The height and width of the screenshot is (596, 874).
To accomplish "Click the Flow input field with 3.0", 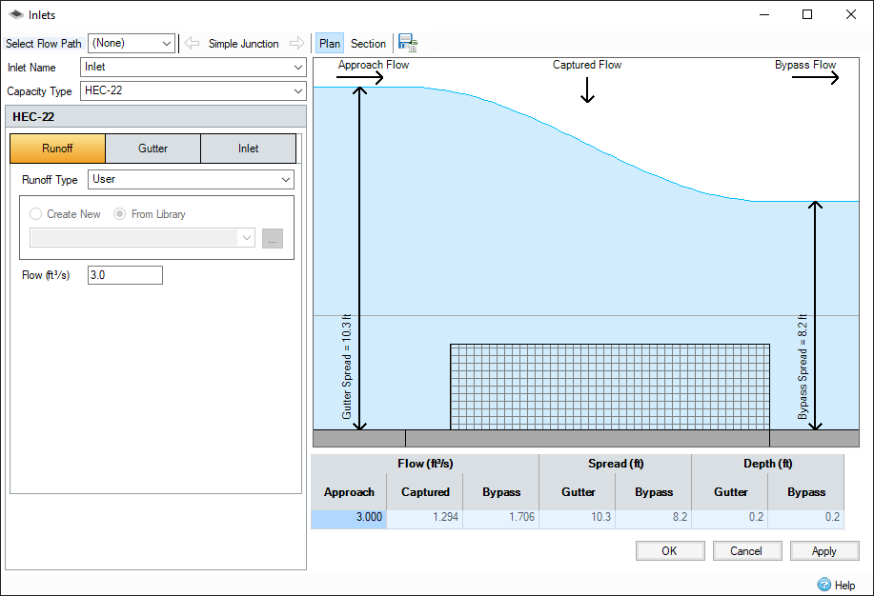I will coord(125,275).
